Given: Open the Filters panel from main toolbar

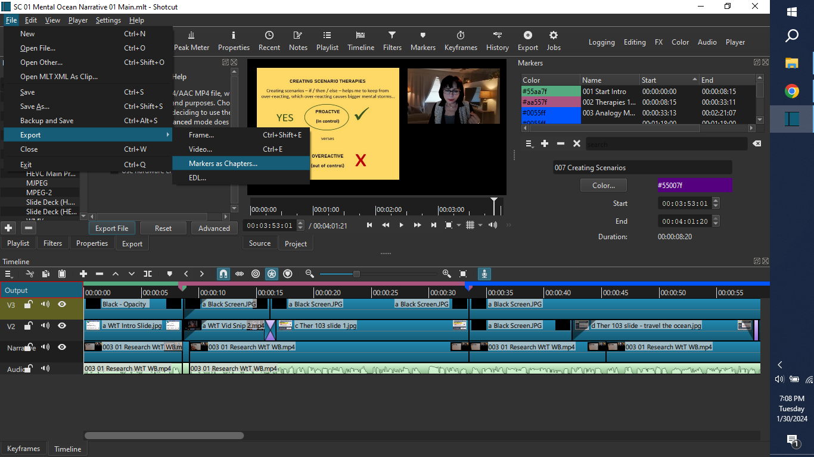Looking at the screenshot, I should 392,41.
